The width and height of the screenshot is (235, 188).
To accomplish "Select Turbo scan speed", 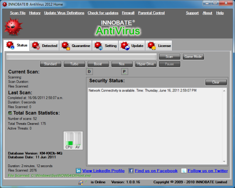I will click(x=74, y=64).
